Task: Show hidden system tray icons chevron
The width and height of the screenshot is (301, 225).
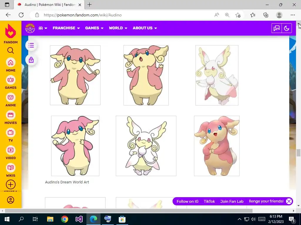Action: [239, 219]
